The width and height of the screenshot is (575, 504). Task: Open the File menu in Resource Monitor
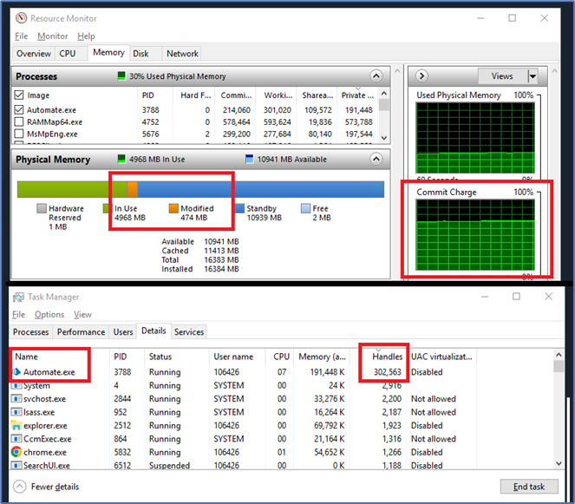(22, 36)
